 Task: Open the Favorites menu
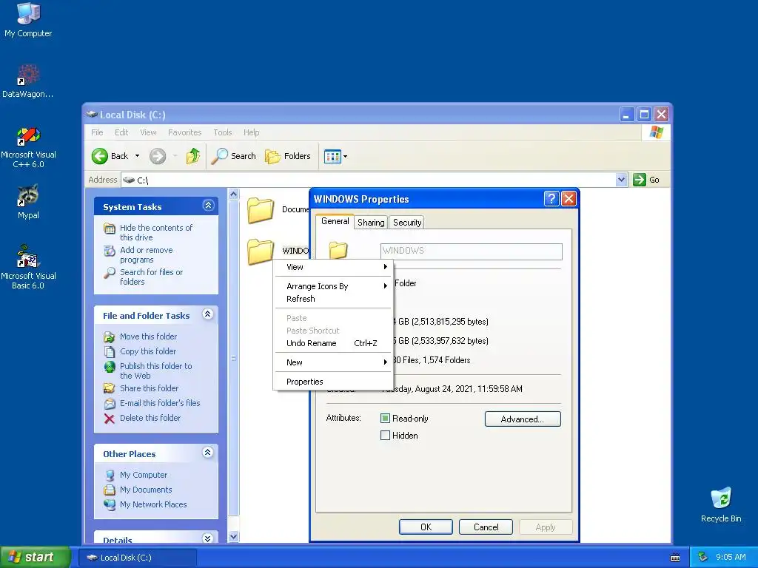[x=184, y=132]
